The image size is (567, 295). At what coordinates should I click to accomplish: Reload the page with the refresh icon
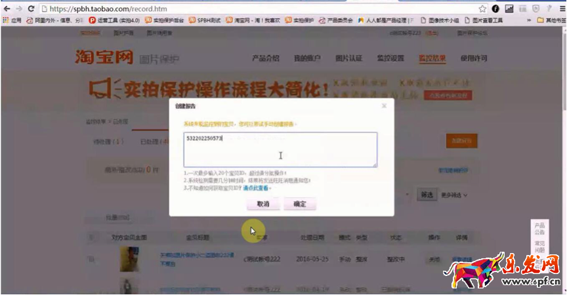pos(31,9)
